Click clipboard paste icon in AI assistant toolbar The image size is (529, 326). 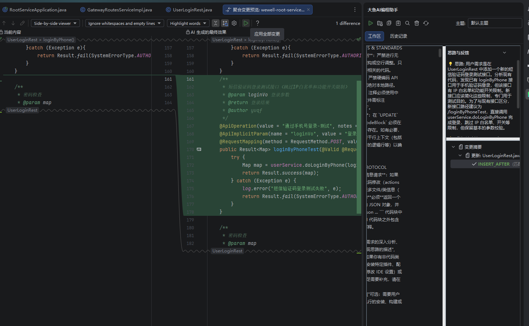398,23
